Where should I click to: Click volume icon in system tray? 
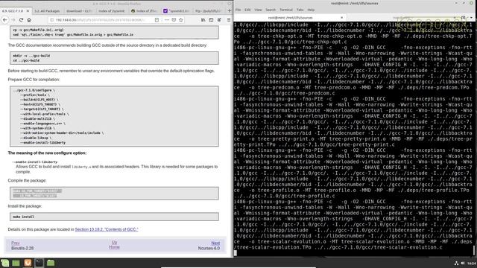pos(462,264)
